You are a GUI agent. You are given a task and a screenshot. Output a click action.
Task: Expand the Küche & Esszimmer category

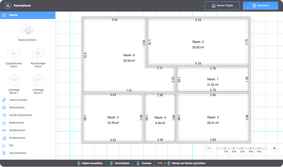[x=27, y=115]
